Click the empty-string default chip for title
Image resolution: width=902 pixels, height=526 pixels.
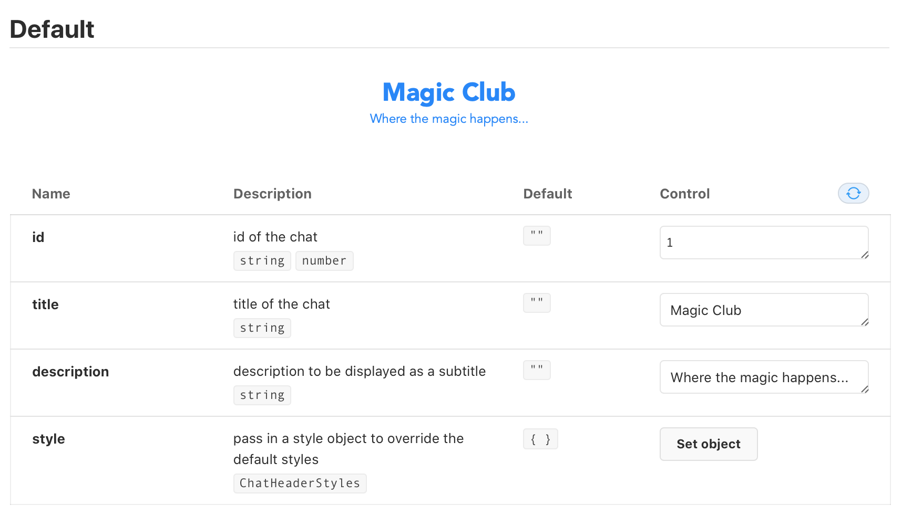[x=536, y=303]
